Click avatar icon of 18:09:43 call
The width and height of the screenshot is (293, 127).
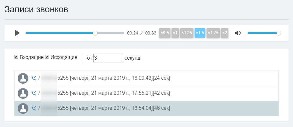click(23, 78)
